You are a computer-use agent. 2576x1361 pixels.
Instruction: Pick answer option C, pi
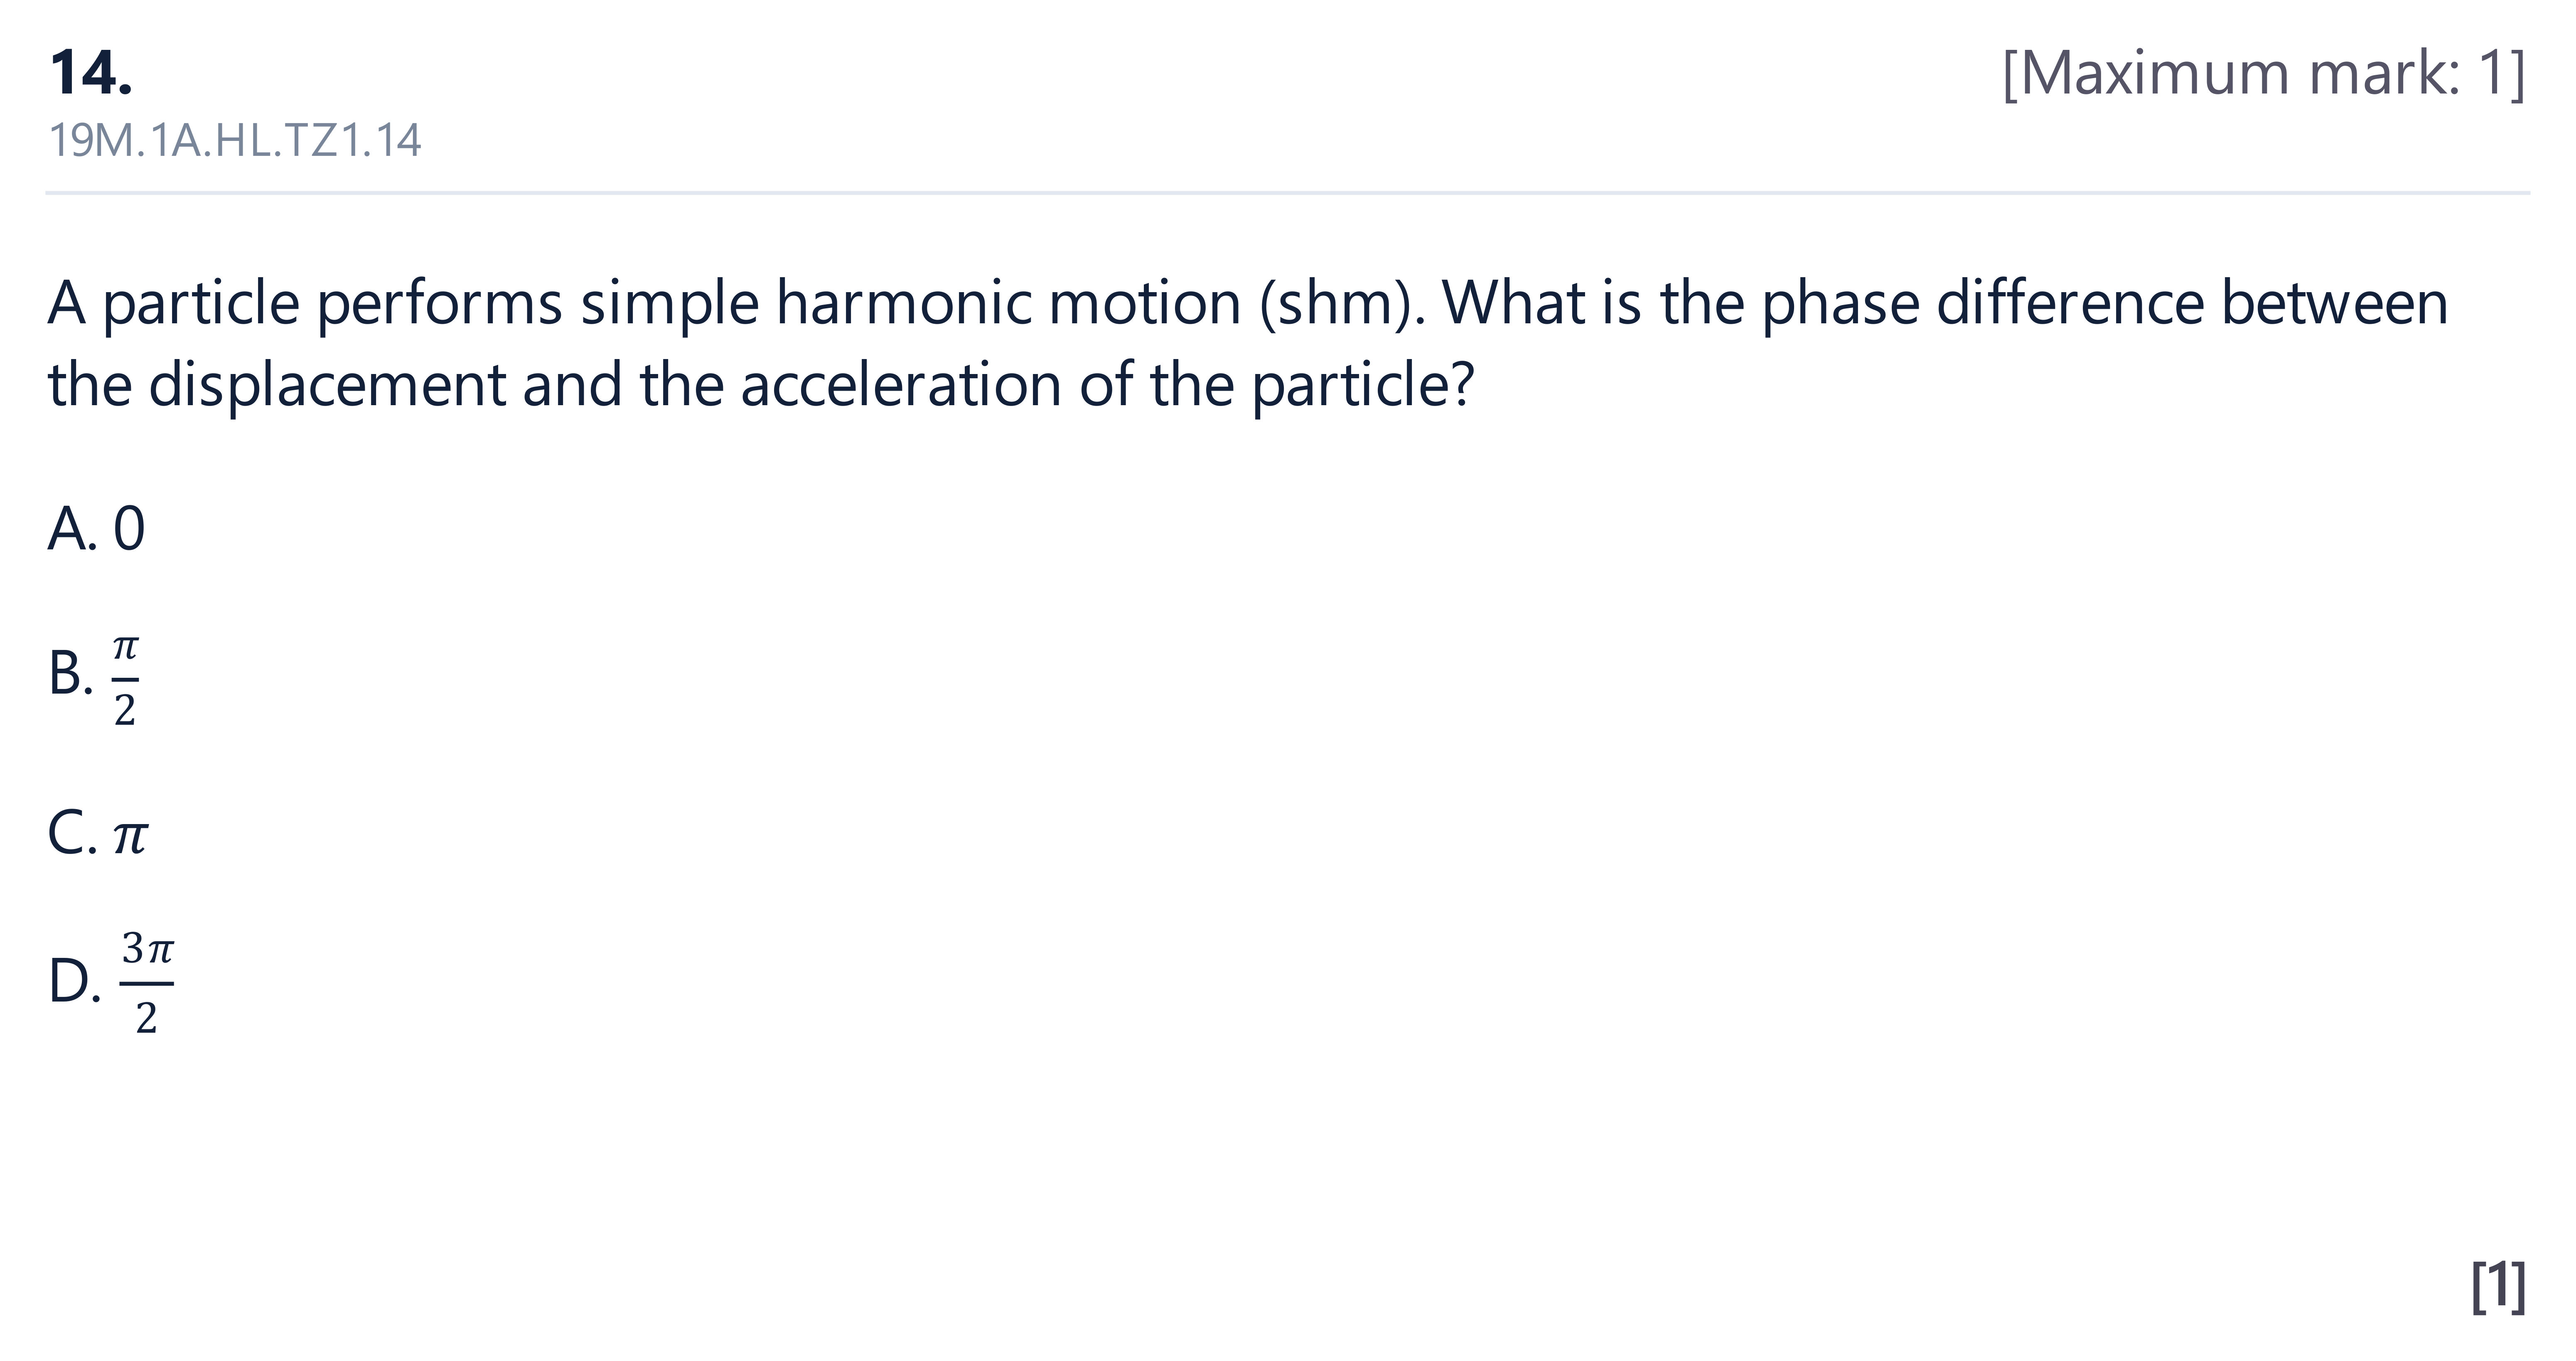click(x=97, y=833)
